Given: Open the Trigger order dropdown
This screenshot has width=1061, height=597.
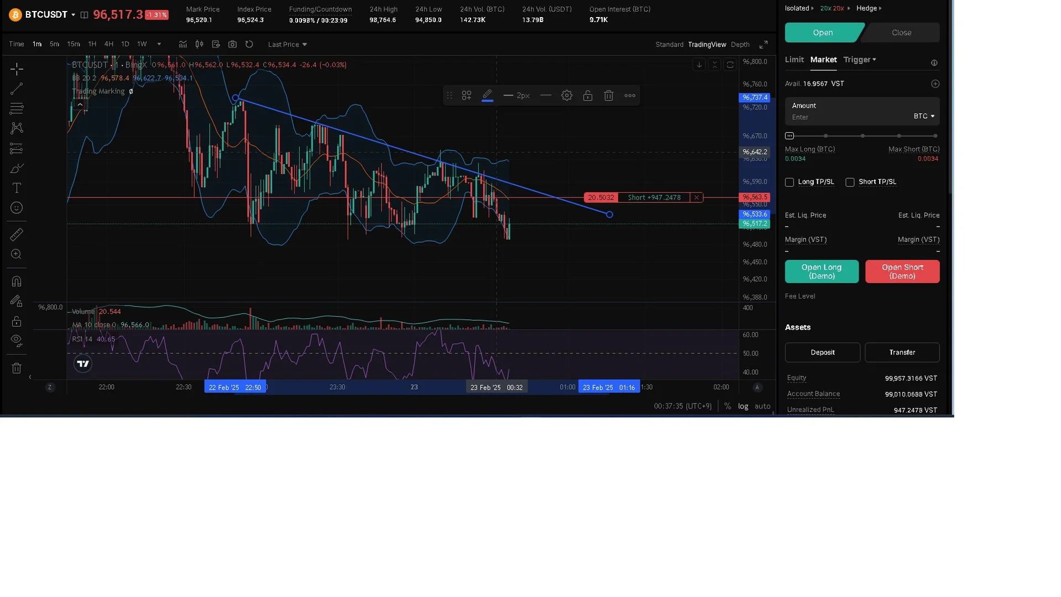Looking at the screenshot, I should pos(860,60).
